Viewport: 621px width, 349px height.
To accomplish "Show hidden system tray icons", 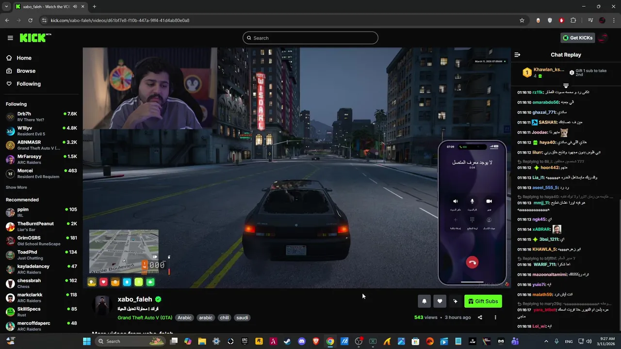I will pyautogui.click(x=547, y=341).
